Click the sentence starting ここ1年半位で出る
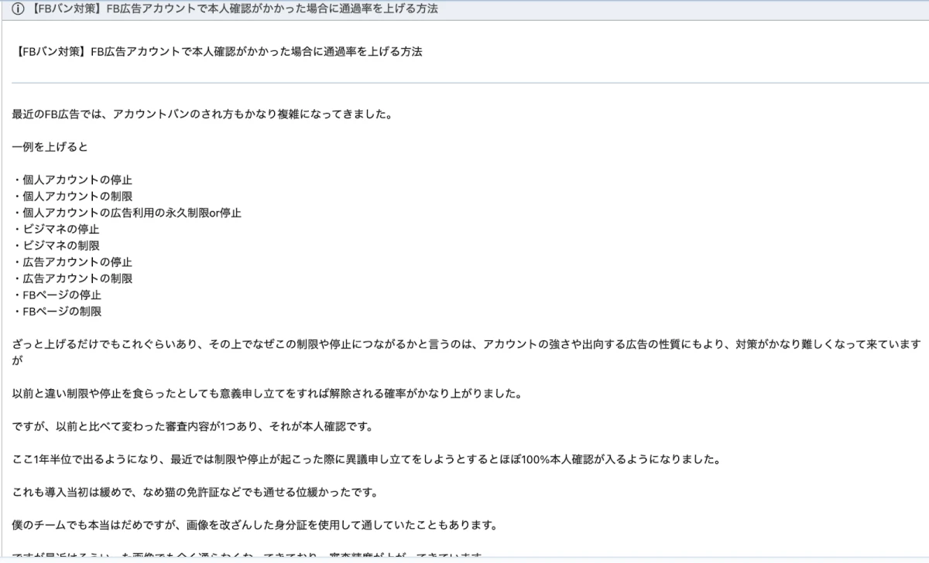 (x=366, y=460)
